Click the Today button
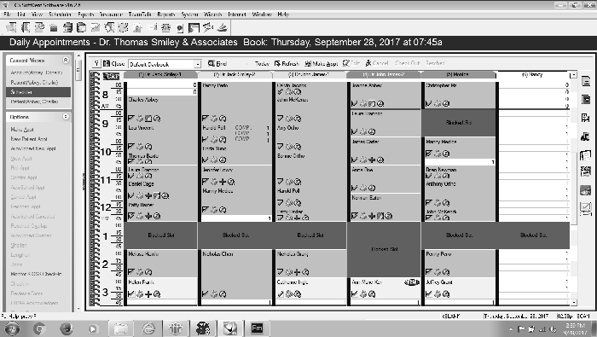Image resolution: width=597 pixels, height=337 pixels. tap(262, 64)
